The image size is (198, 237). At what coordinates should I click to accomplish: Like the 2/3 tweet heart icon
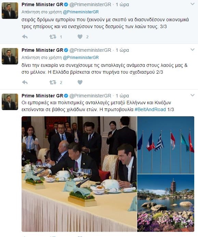point(80,82)
